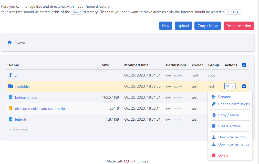Click the www breadcrumb item

point(22,42)
